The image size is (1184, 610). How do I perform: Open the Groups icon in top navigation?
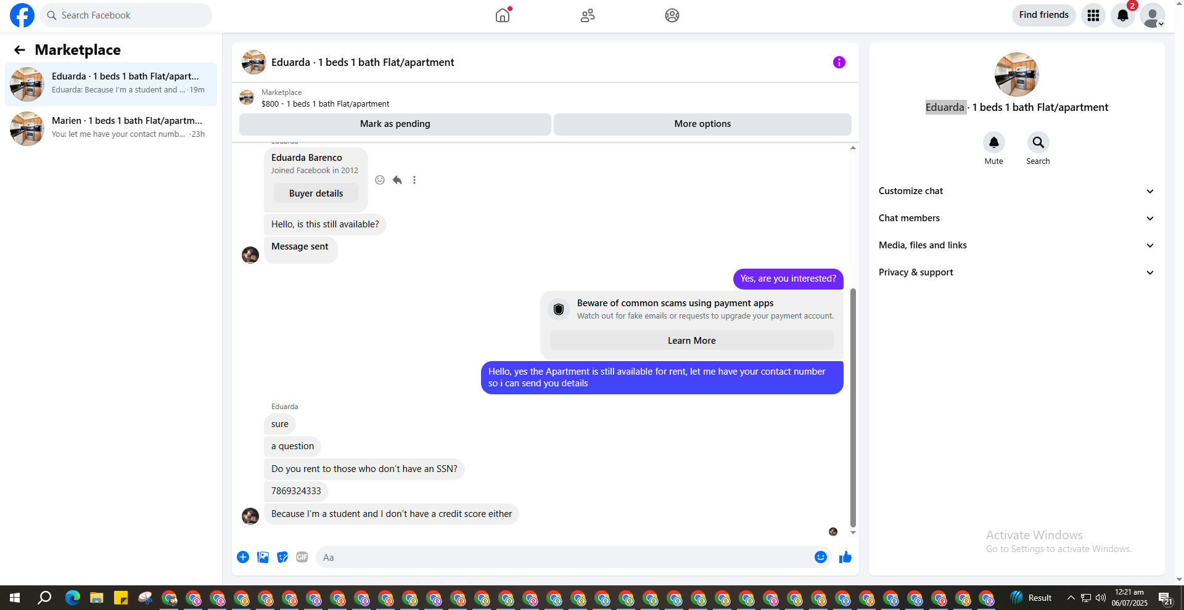tap(672, 15)
